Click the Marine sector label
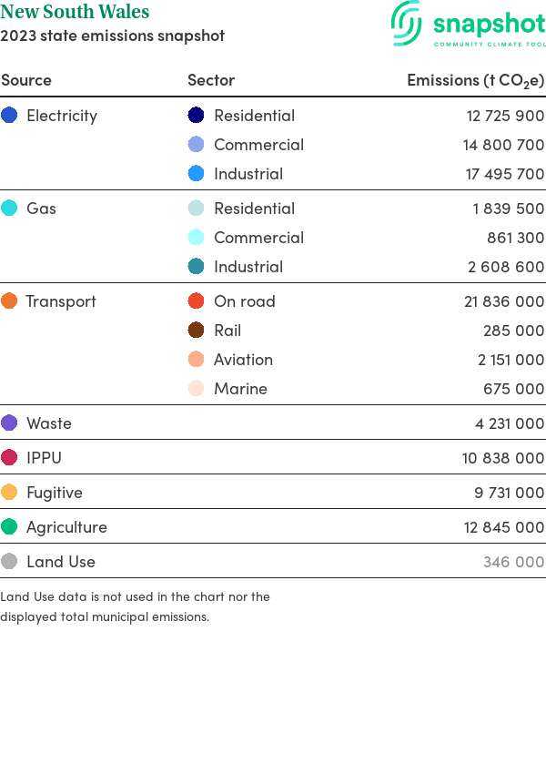The width and height of the screenshot is (546, 774). (x=240, y=389)
